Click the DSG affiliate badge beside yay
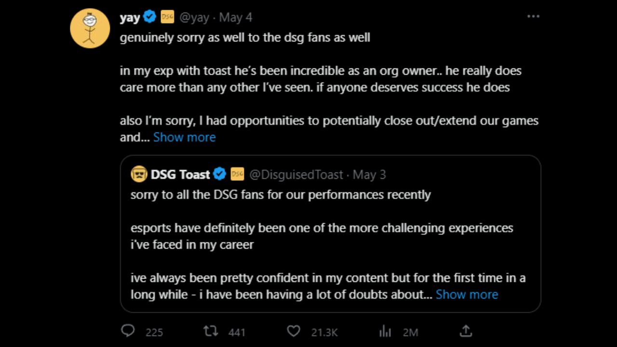The height and width of the screenshot is (347, 617). tap(167, 16)
